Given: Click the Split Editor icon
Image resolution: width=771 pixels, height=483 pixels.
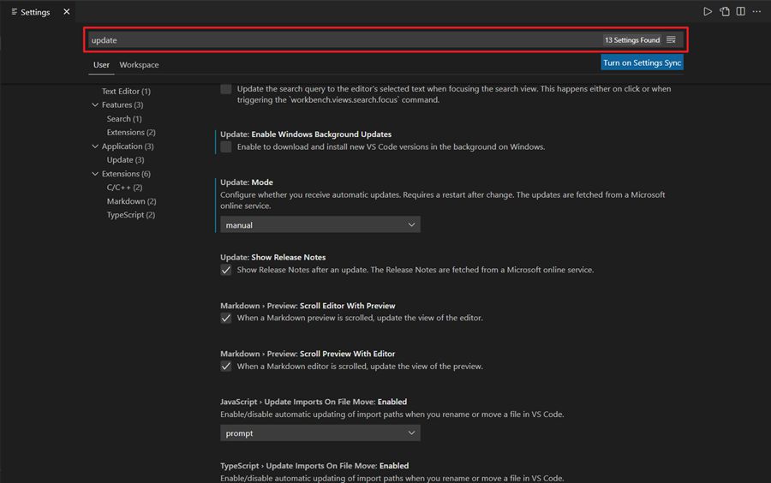Looking at the screenshot, I should pos(741,12).
